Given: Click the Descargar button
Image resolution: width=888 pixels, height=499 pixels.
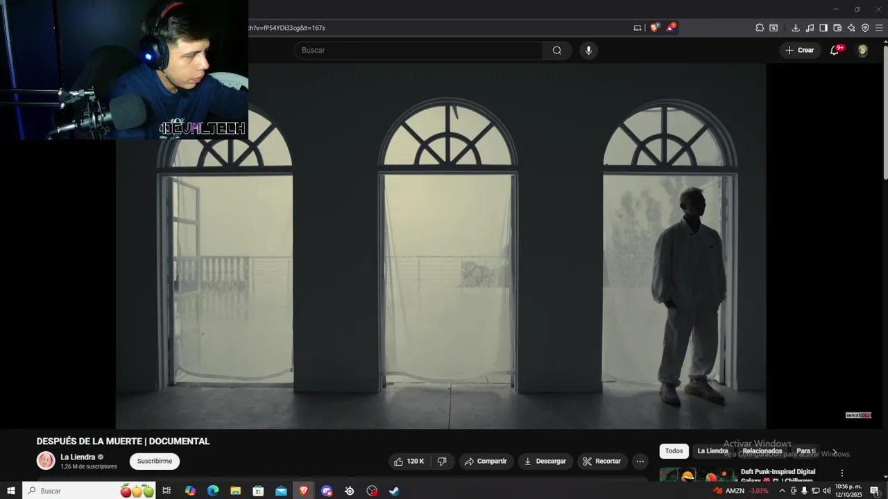Looking at the screenshot, I should coord(545,462).
